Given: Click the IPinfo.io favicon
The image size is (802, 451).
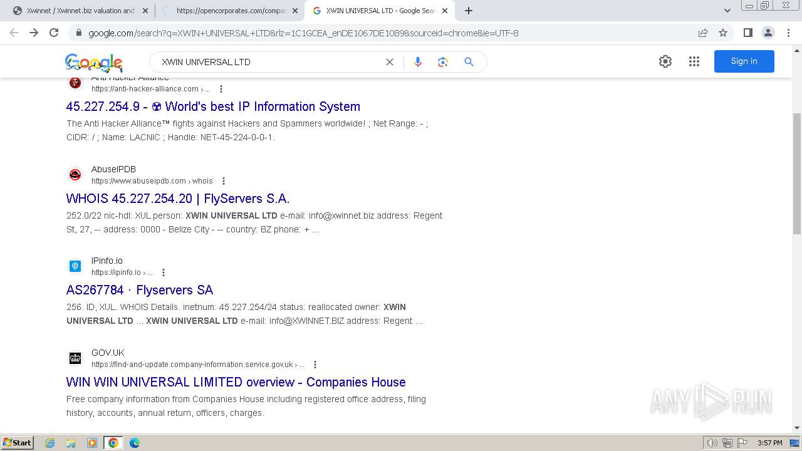Looking at the screenshot, I should tap(75, 266).
